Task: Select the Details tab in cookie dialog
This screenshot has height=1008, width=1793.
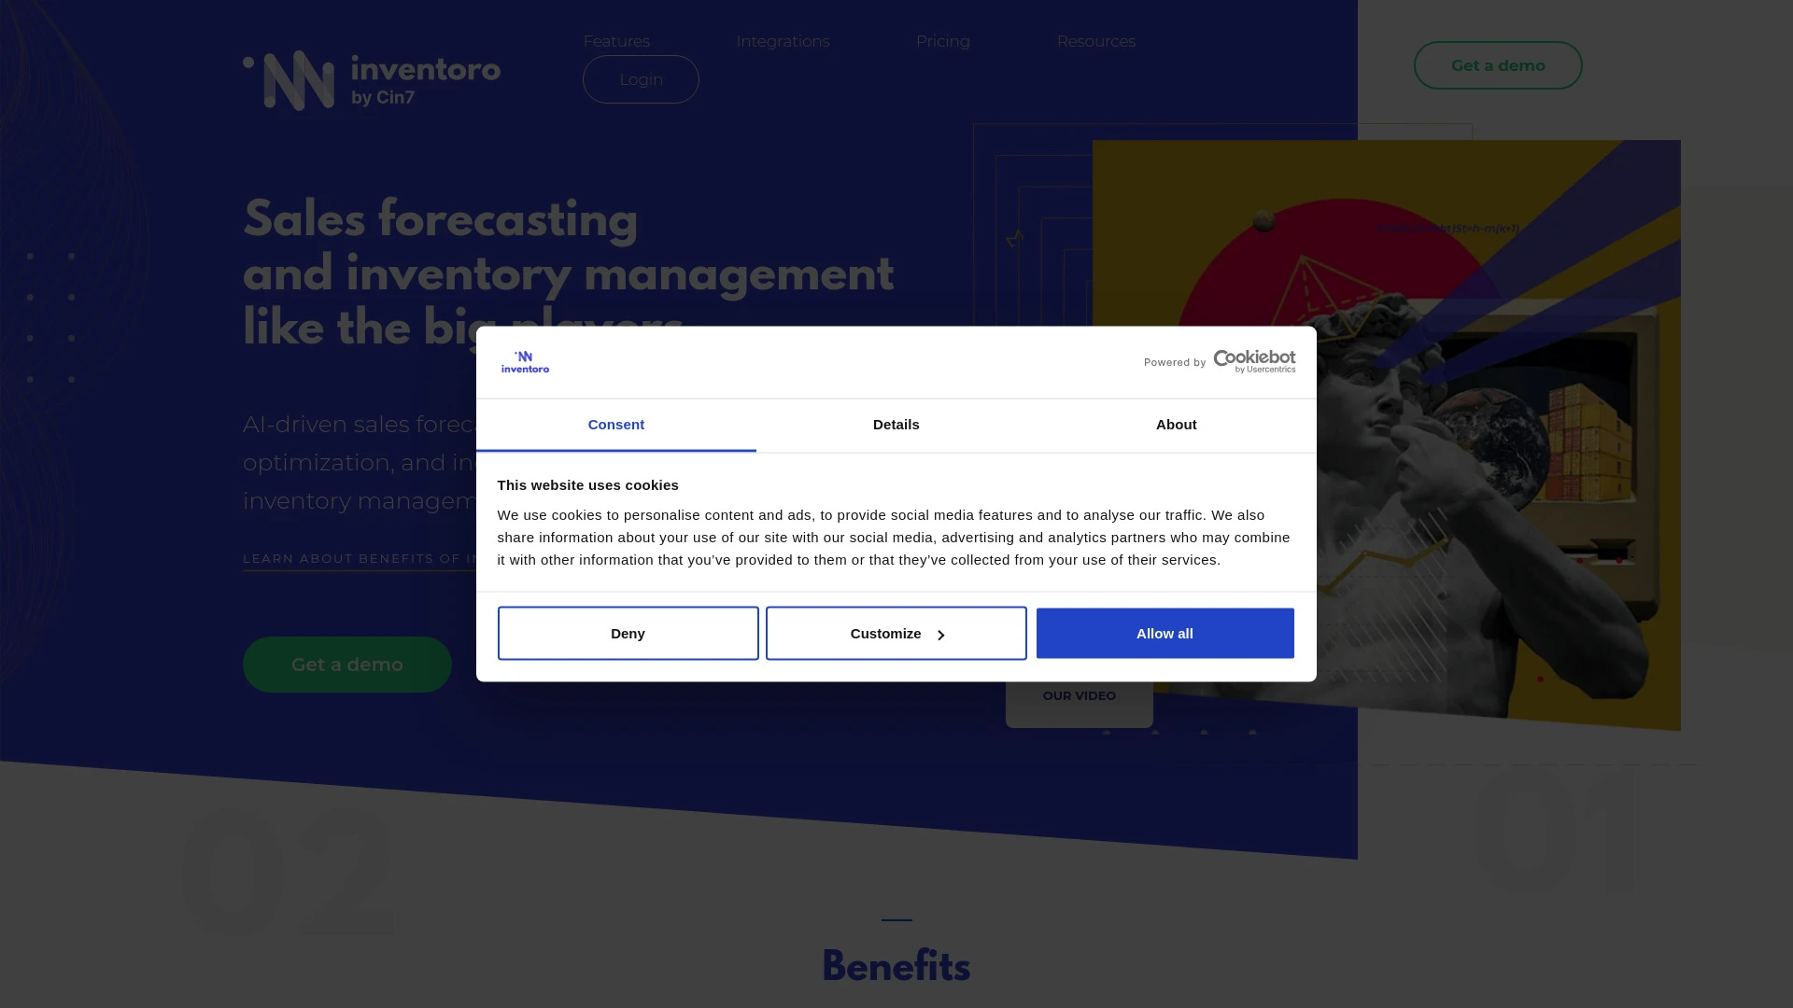Action: 896,425
